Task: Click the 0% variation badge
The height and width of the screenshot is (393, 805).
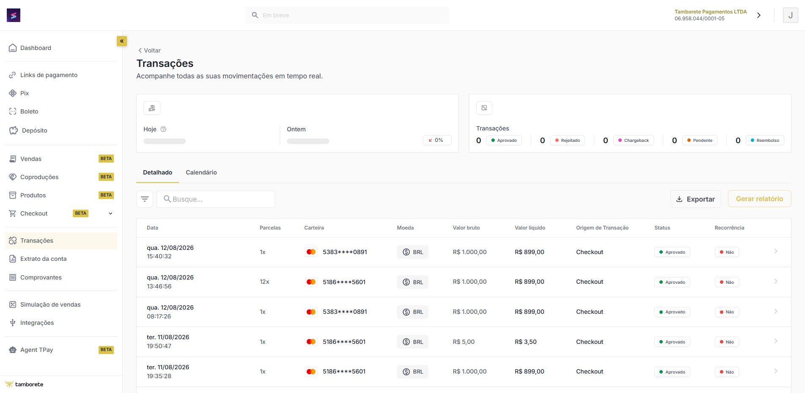Action: pyautogui.click(x=437, y=140)
